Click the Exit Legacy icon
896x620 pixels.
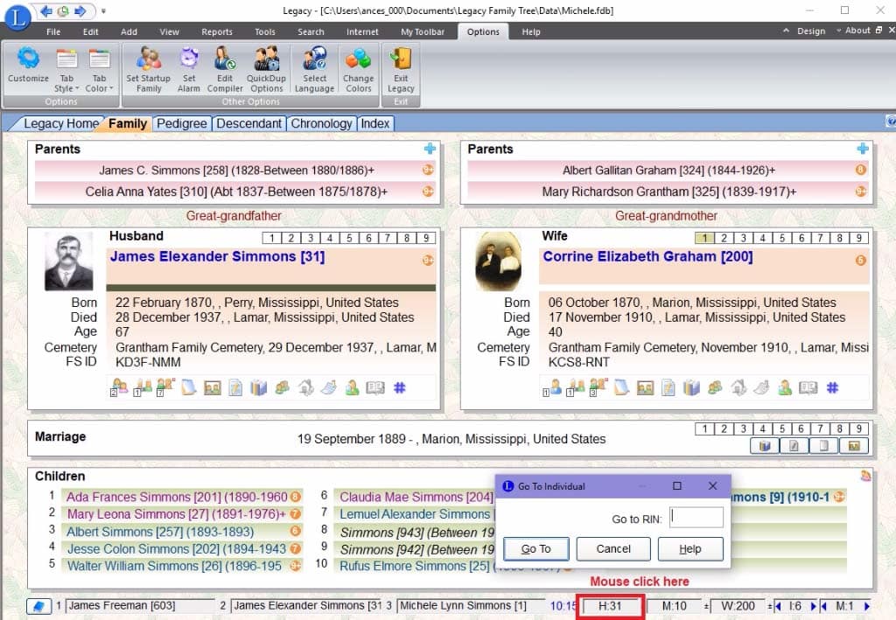(401, 70)
